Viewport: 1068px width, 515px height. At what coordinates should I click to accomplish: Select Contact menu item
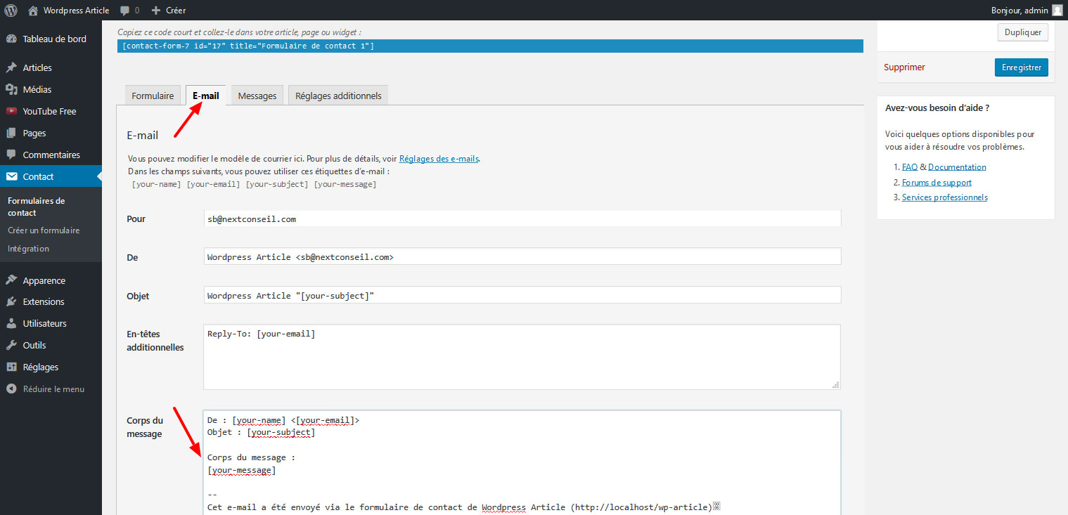38,176
